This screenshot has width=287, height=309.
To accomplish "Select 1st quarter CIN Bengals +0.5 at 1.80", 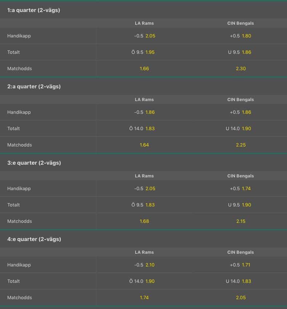I will click(240, 36).
